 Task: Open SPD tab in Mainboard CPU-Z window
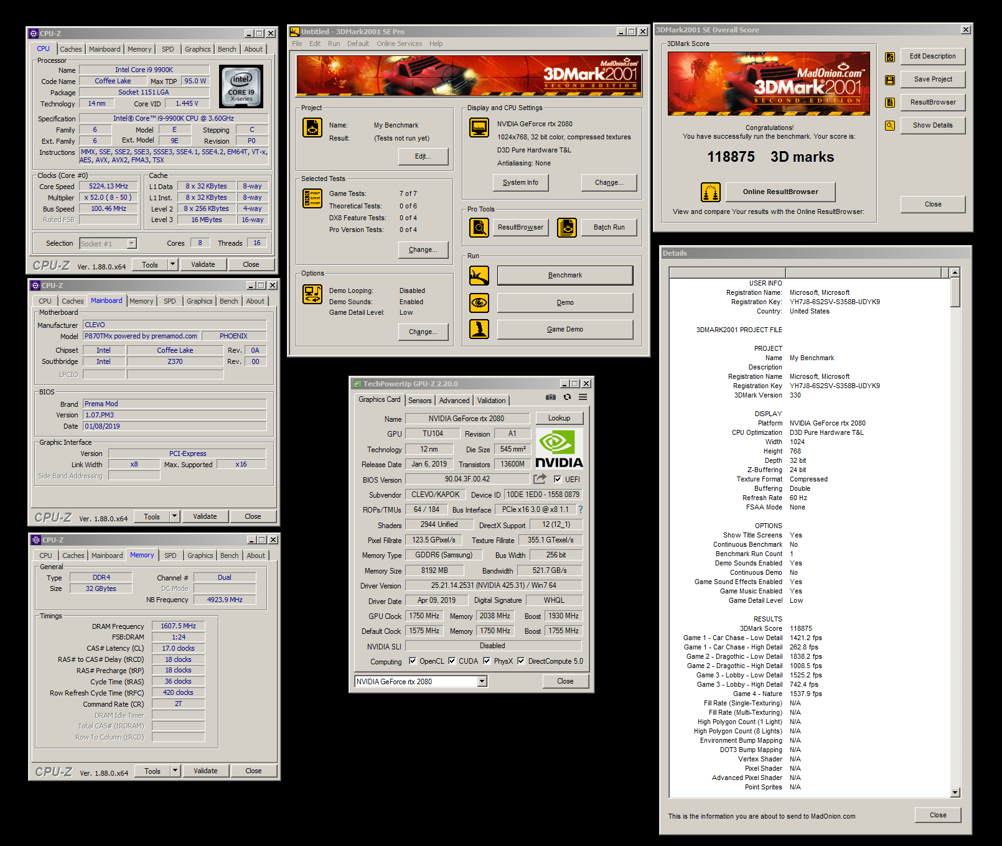(169, 301)
